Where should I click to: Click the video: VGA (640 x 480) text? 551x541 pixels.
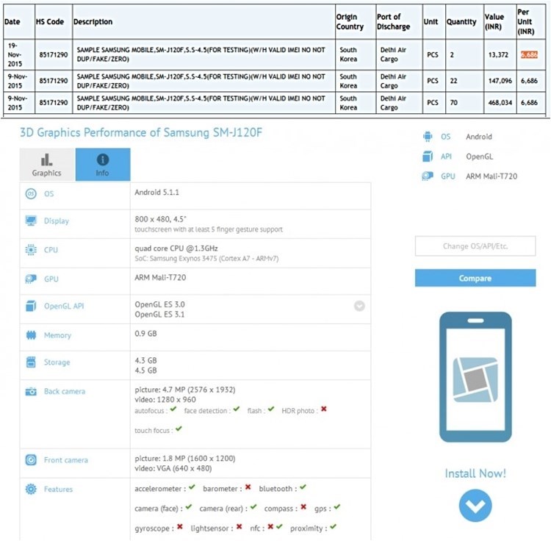(173, 468)
